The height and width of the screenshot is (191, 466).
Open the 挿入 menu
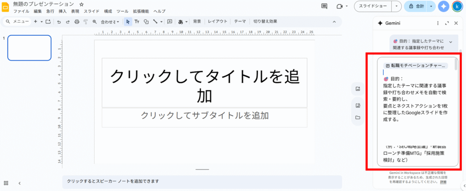pos(62,11)
